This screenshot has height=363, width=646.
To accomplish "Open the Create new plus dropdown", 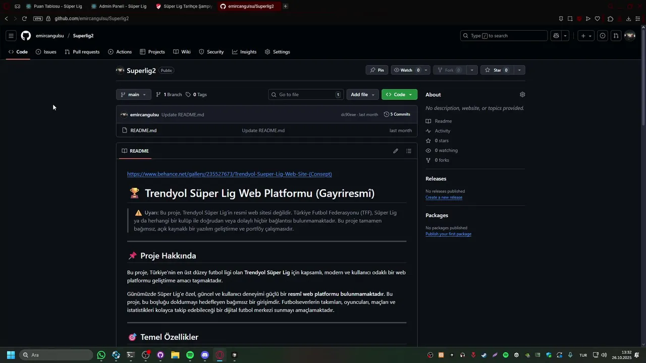I will (586, 36).
